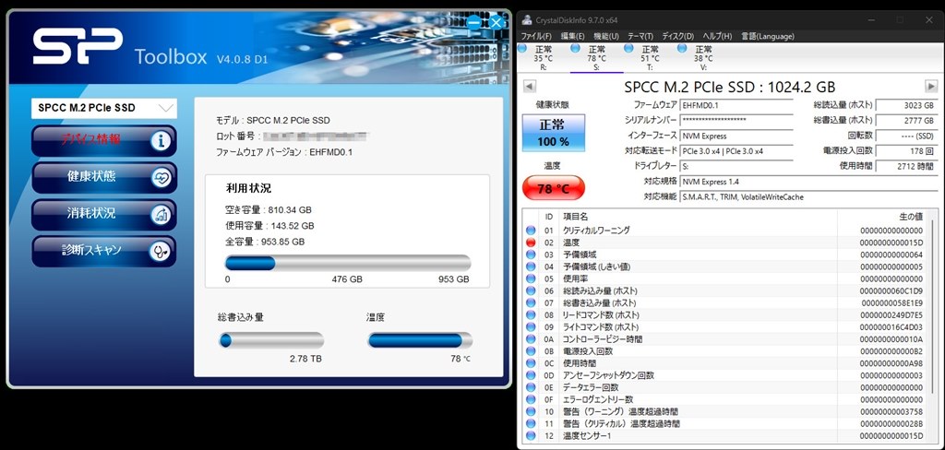945x450 pixels.
Task: Open the 言語(Language) menu
Action: pos(767,36)
